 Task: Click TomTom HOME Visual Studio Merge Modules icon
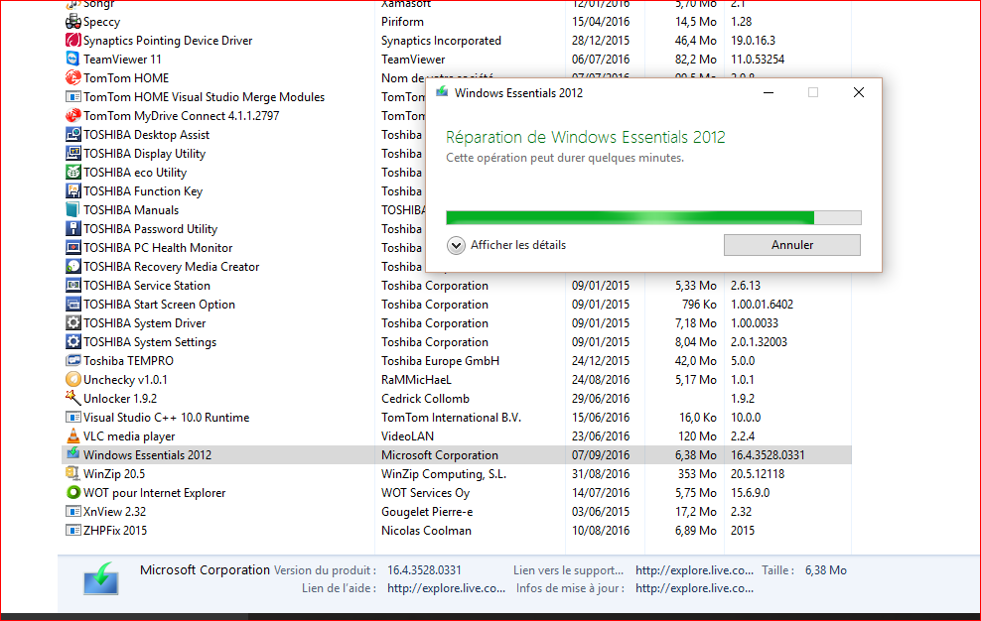73,97
